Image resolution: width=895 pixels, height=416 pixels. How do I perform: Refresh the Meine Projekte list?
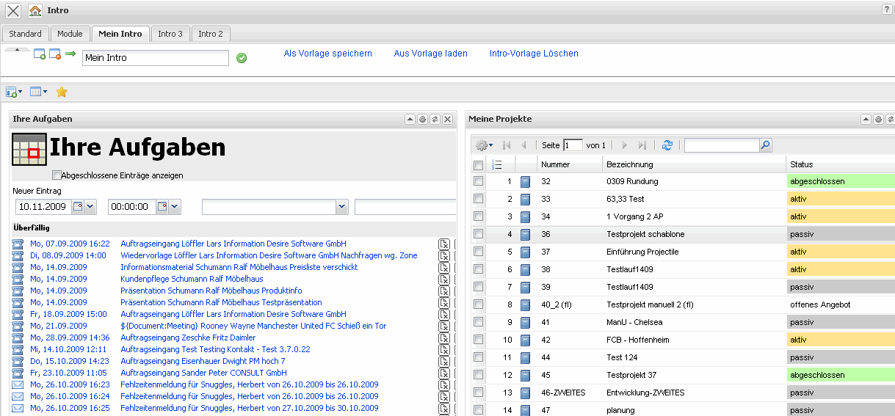[667, 145]
